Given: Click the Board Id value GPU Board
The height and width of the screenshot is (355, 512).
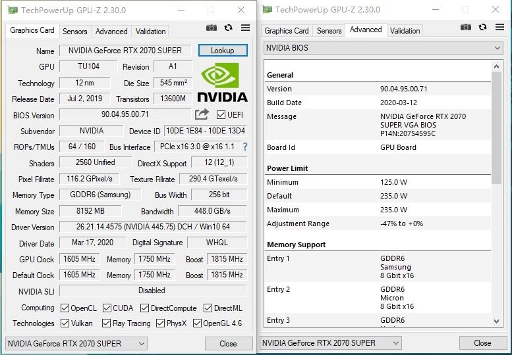Looking at the screenshot, I should (398, 147).
